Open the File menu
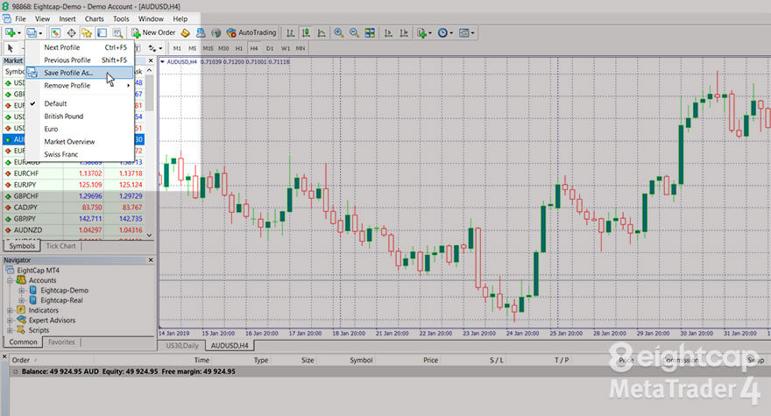Viewport: 771px width, 416px height. point(21,18)
